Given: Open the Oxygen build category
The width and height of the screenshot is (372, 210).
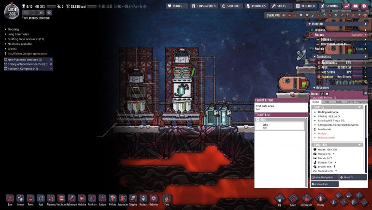Looking at the screenshot, I should click(x=20, y=198).
